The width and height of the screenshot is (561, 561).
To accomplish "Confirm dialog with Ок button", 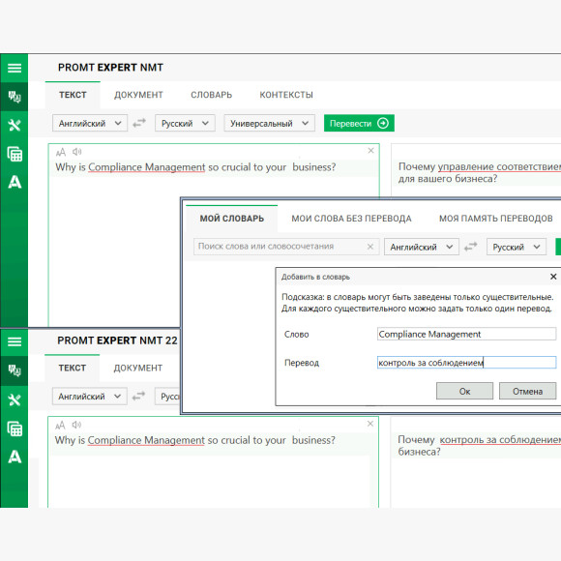I will click(x=464, y=391).
